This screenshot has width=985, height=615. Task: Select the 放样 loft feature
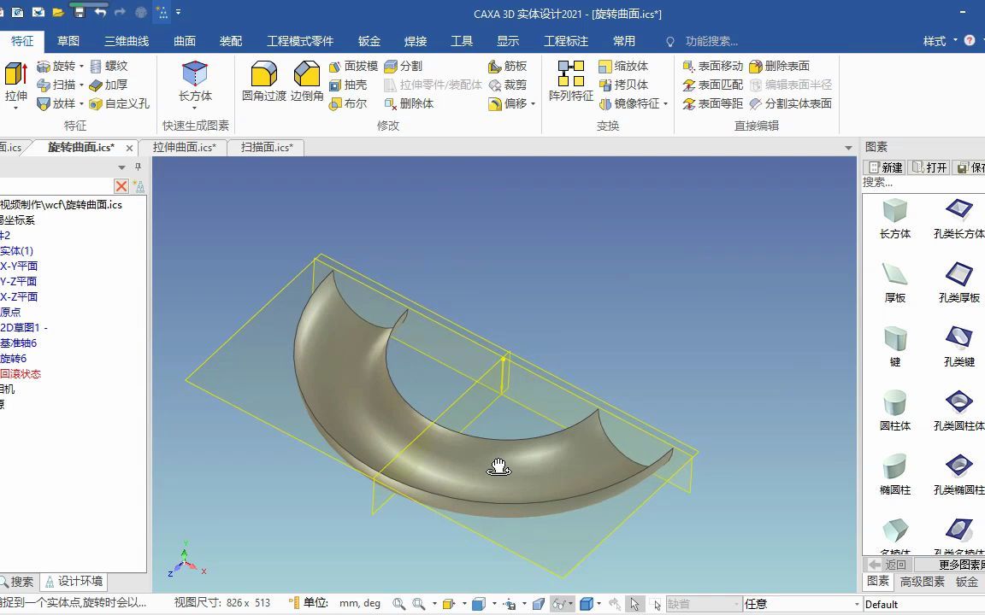point(56,103)
